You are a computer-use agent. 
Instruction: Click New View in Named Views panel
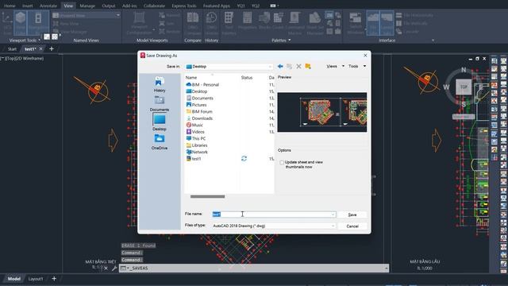click(66, 24)
